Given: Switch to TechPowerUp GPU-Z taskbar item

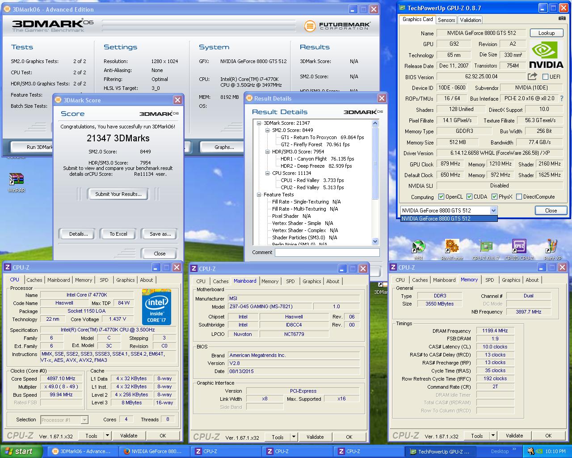Looking at the screenshot, I should coord(440,451).
